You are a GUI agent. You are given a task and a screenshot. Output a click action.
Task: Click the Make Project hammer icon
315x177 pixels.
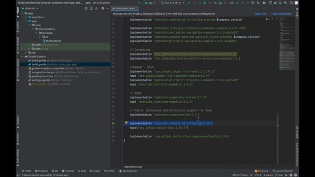[139, 3]
